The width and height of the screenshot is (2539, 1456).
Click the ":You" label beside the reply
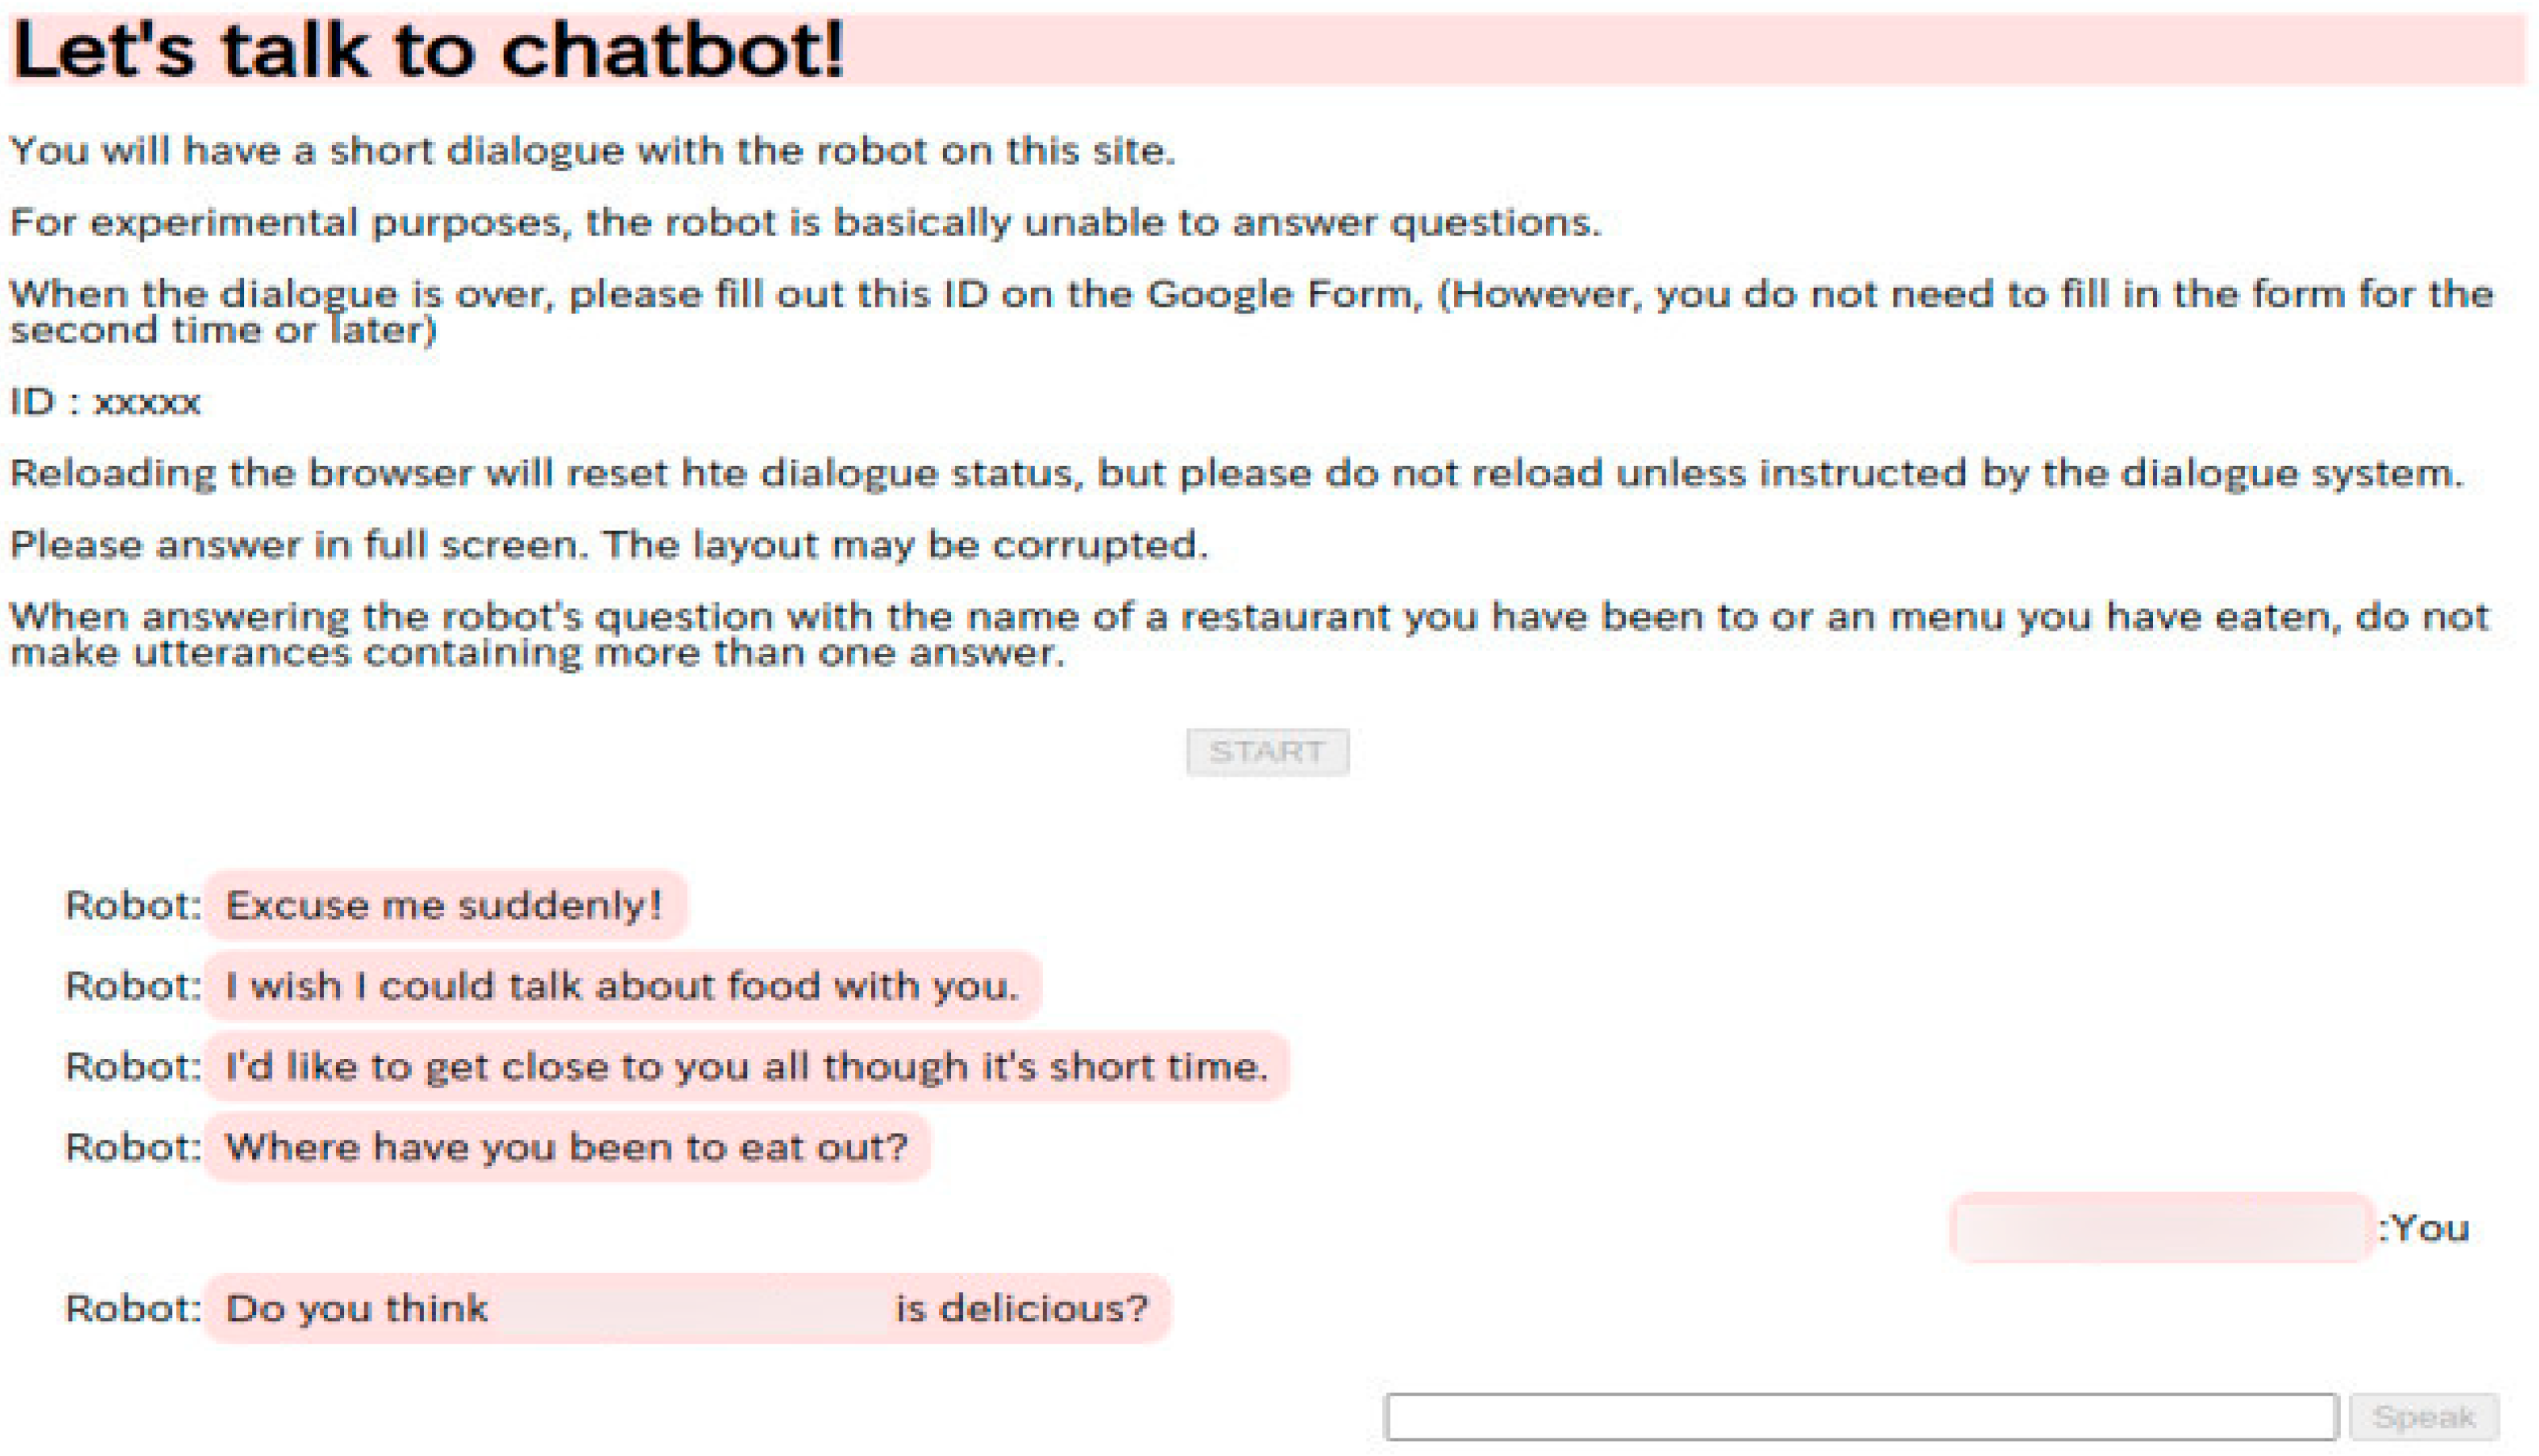(x=2423, y=1228)
